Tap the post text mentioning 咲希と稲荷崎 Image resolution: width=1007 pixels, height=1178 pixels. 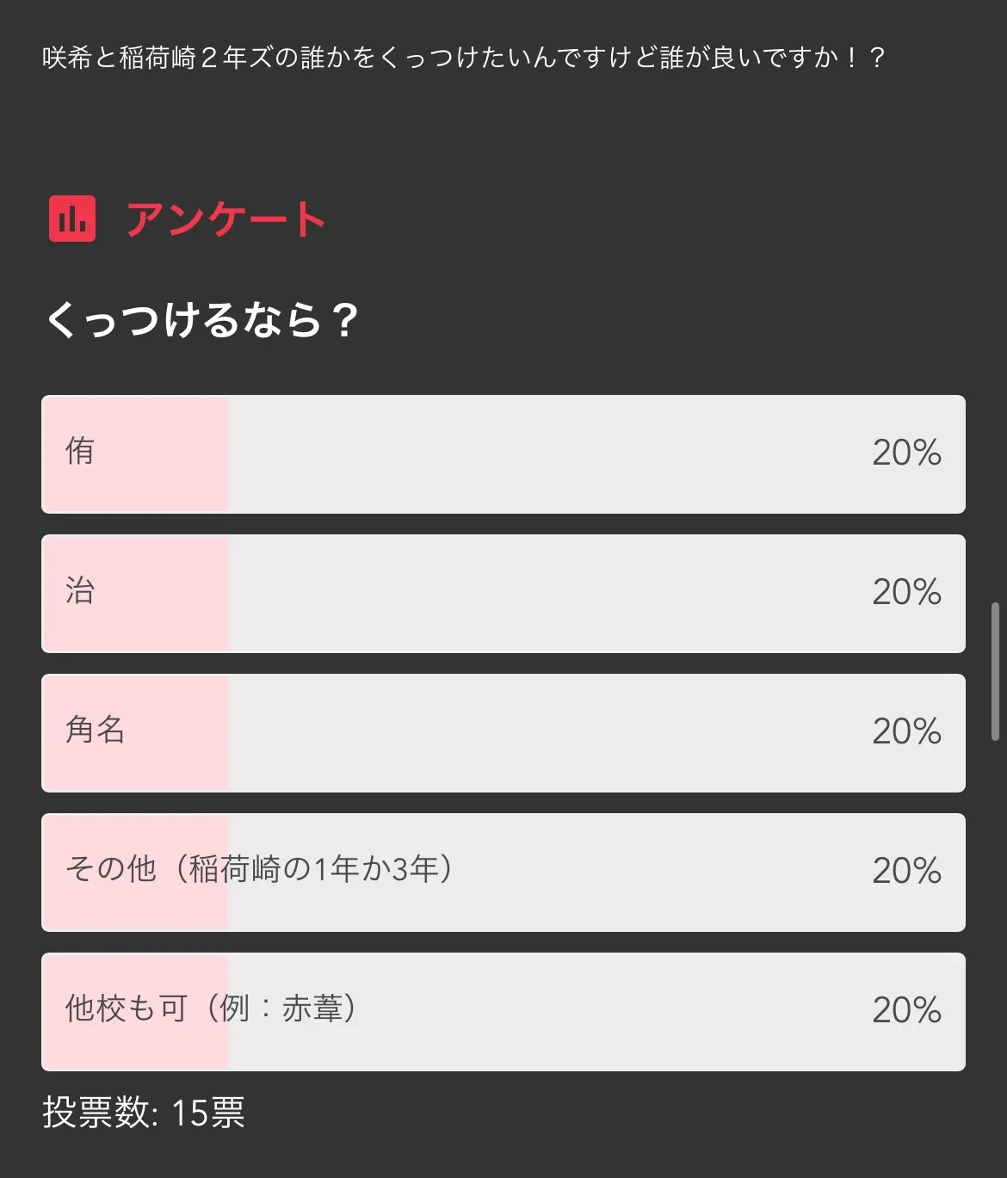click(464, 58)
